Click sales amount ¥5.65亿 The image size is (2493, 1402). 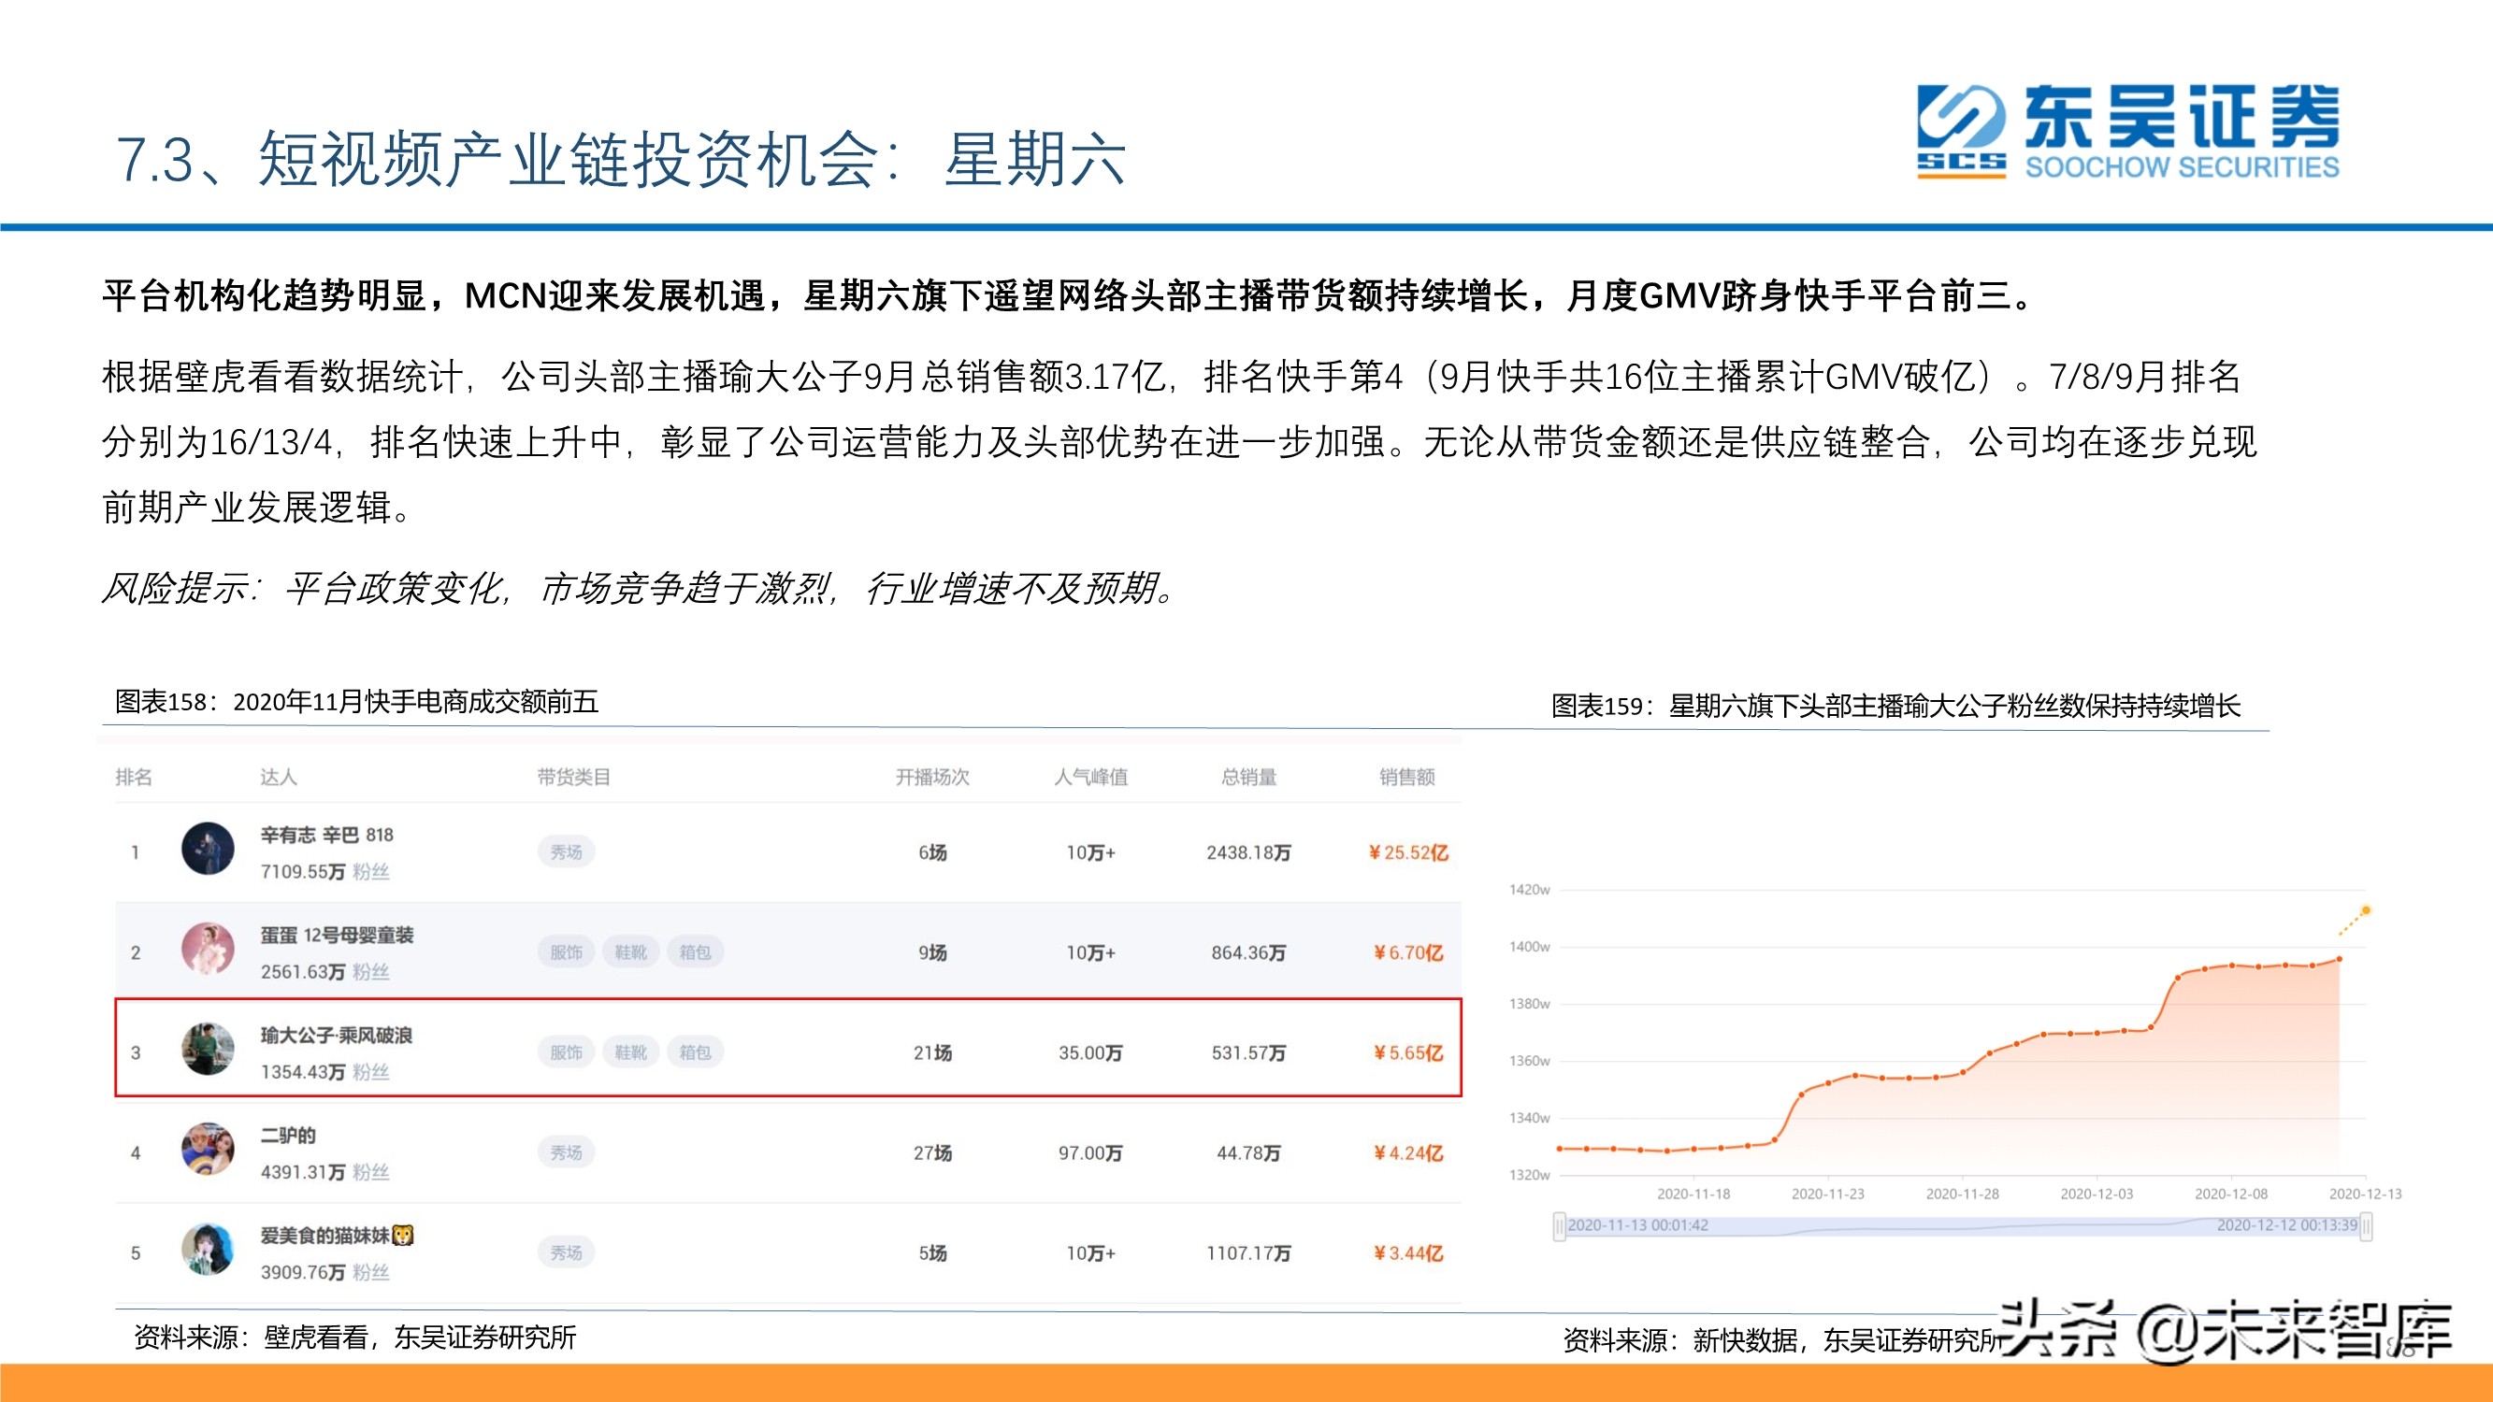pyautogui.click(x=1408, y=1052)
